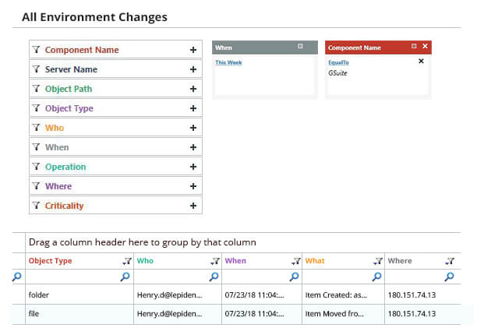Viewport: 477px width, 335px height.
Task: Click search magnifier in Who column
Action: pos(214,277)
